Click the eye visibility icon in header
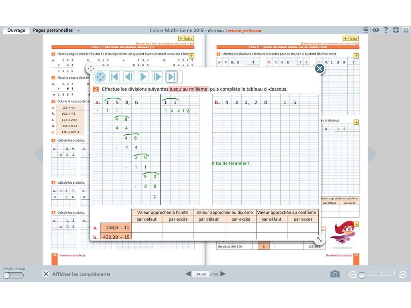 point(376,30)
